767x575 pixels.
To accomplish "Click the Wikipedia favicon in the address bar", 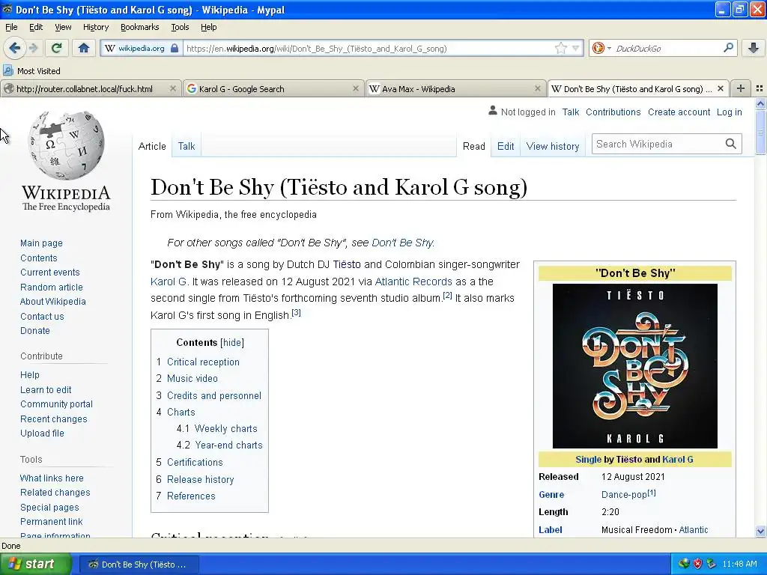I will click(x=110, y=48).
